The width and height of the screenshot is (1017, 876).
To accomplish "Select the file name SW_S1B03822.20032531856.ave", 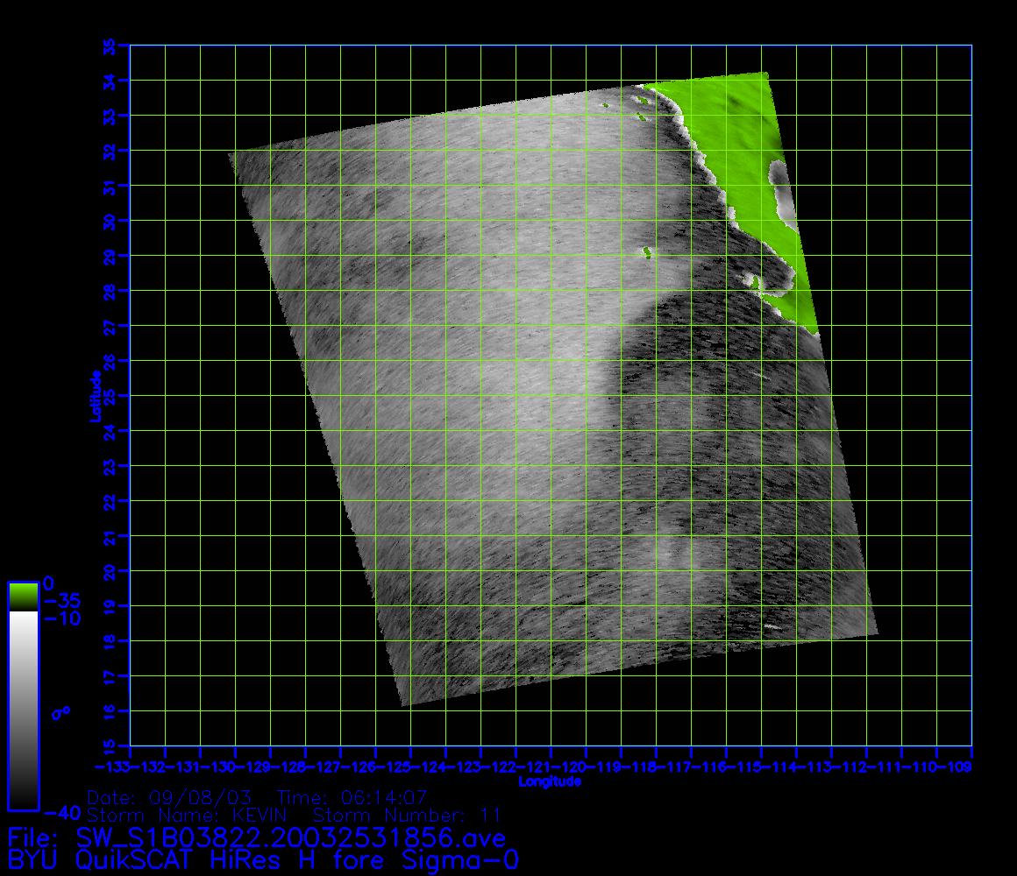I will click(x=291, y=837).
